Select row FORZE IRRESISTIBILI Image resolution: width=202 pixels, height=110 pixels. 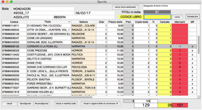point(99,84)
